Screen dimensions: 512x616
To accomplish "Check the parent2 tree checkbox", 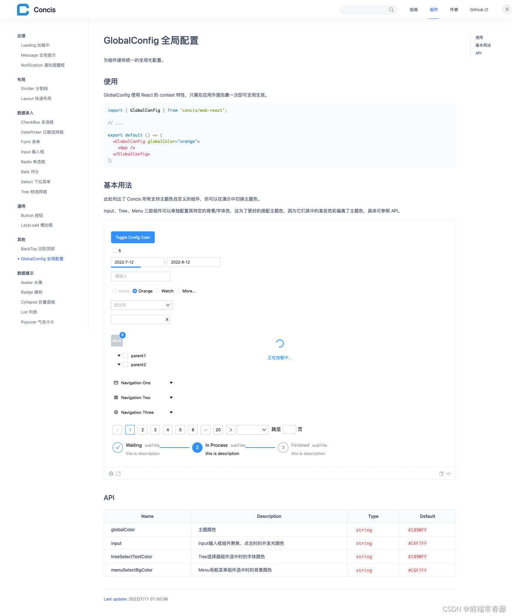I will pyautogui.click(x=125, y=365).
